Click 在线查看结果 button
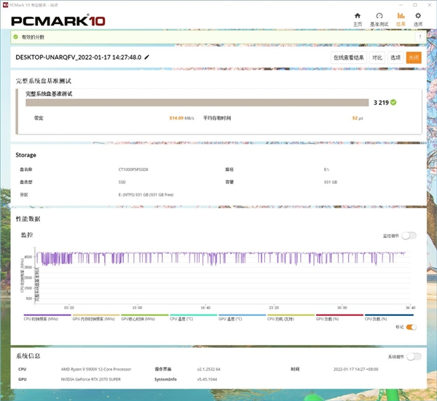Viewport: 437px width, 401px height. (349, 57)
